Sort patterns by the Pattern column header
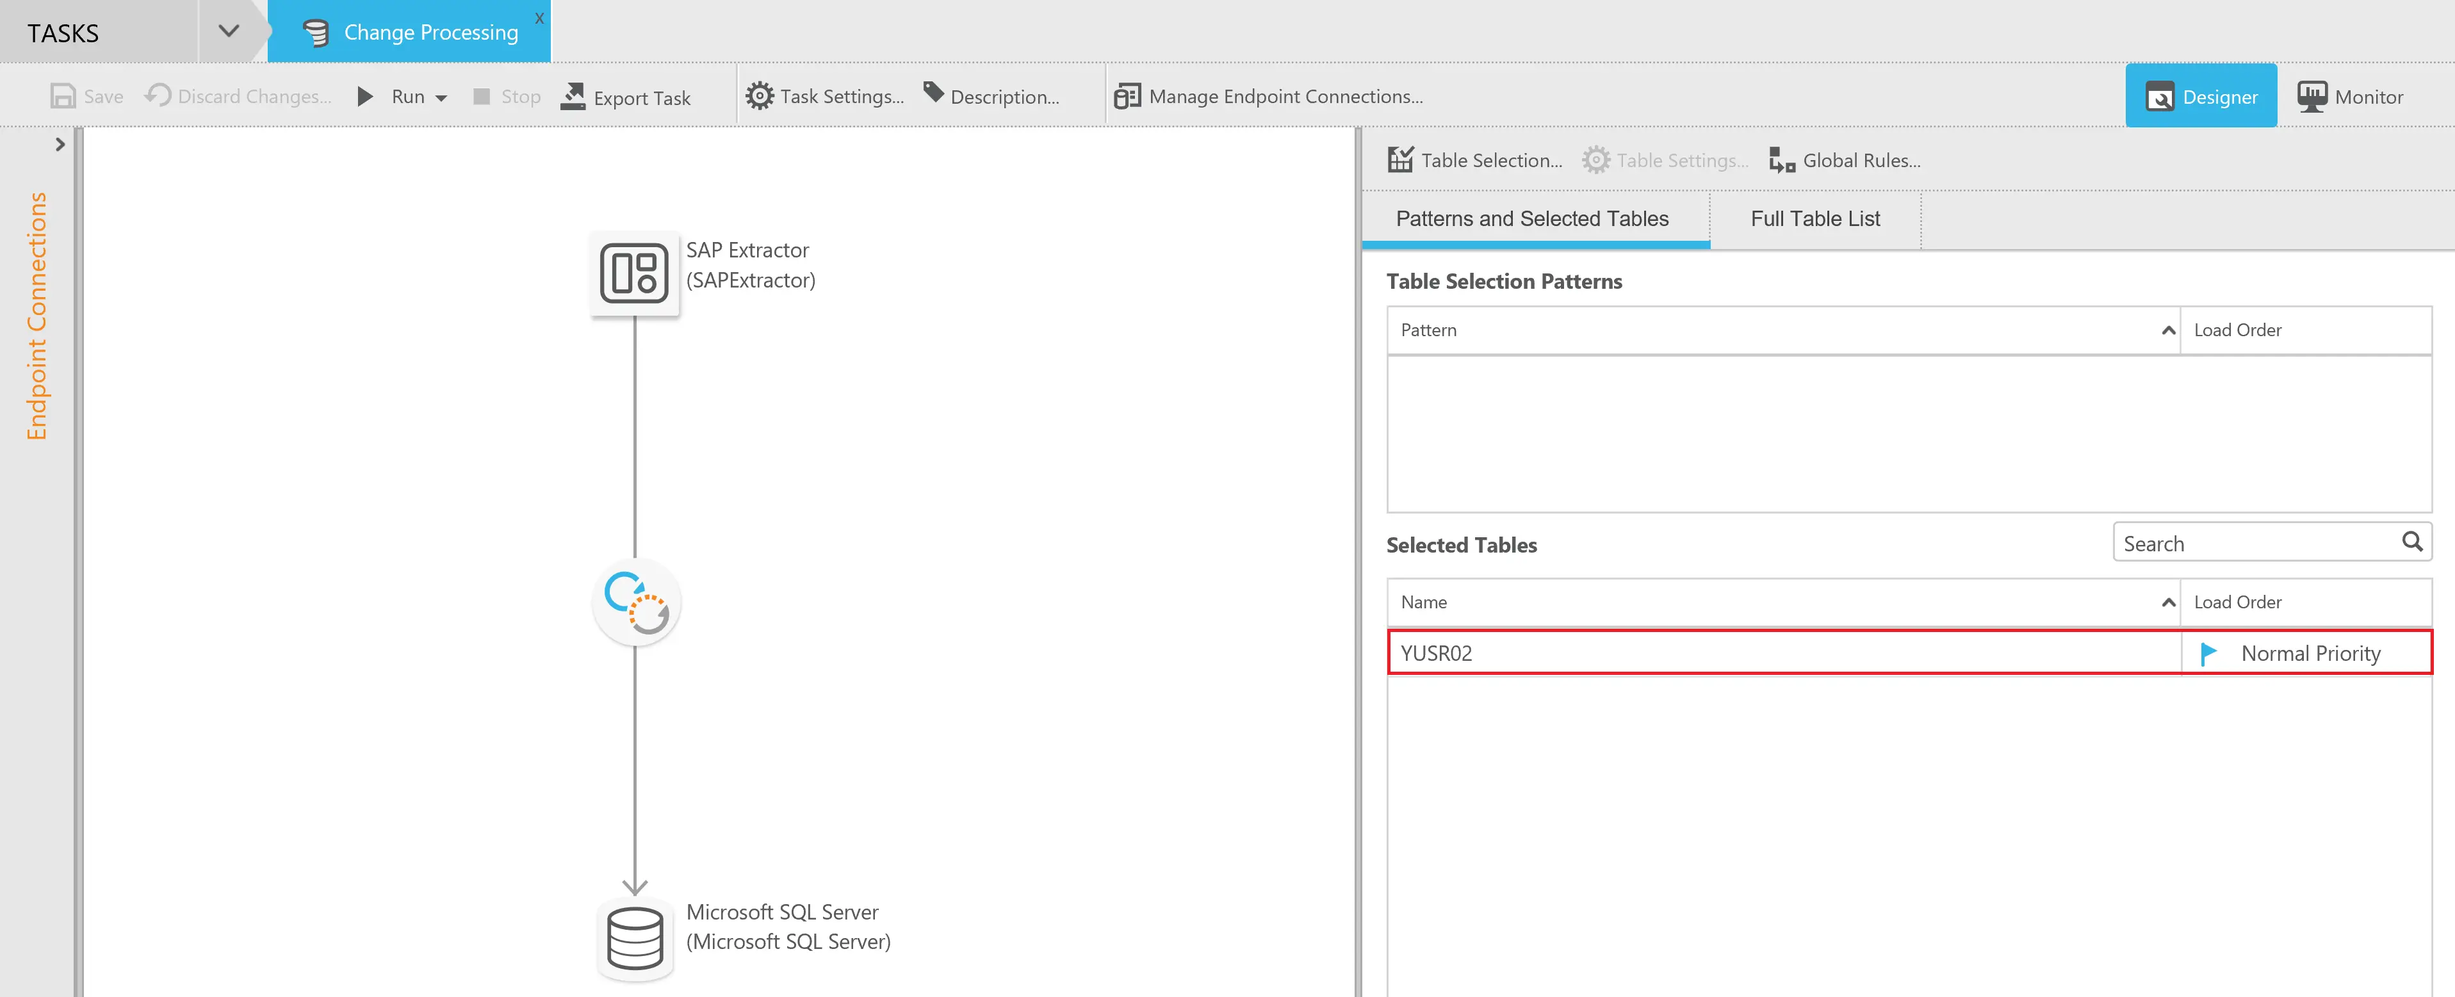 point(1783,330)
